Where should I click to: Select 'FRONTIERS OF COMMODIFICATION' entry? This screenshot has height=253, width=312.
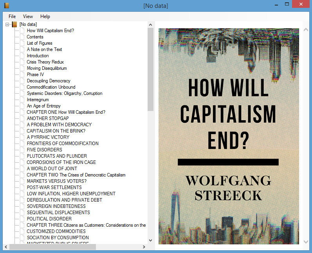(63, 144)
